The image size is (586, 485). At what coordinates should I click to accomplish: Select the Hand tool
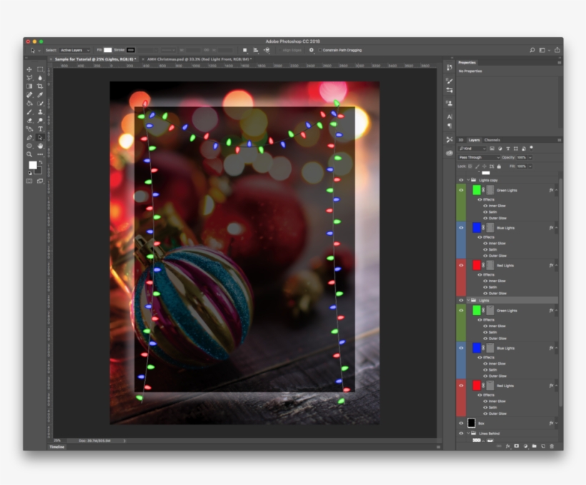click(x=41, y=144)
